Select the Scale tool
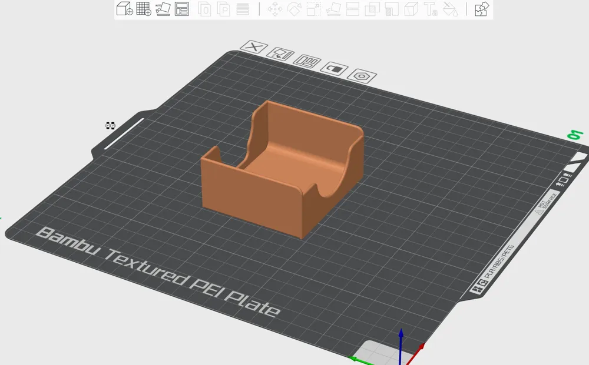This screenshot has width=589, height=365. (x=314, y=9)
